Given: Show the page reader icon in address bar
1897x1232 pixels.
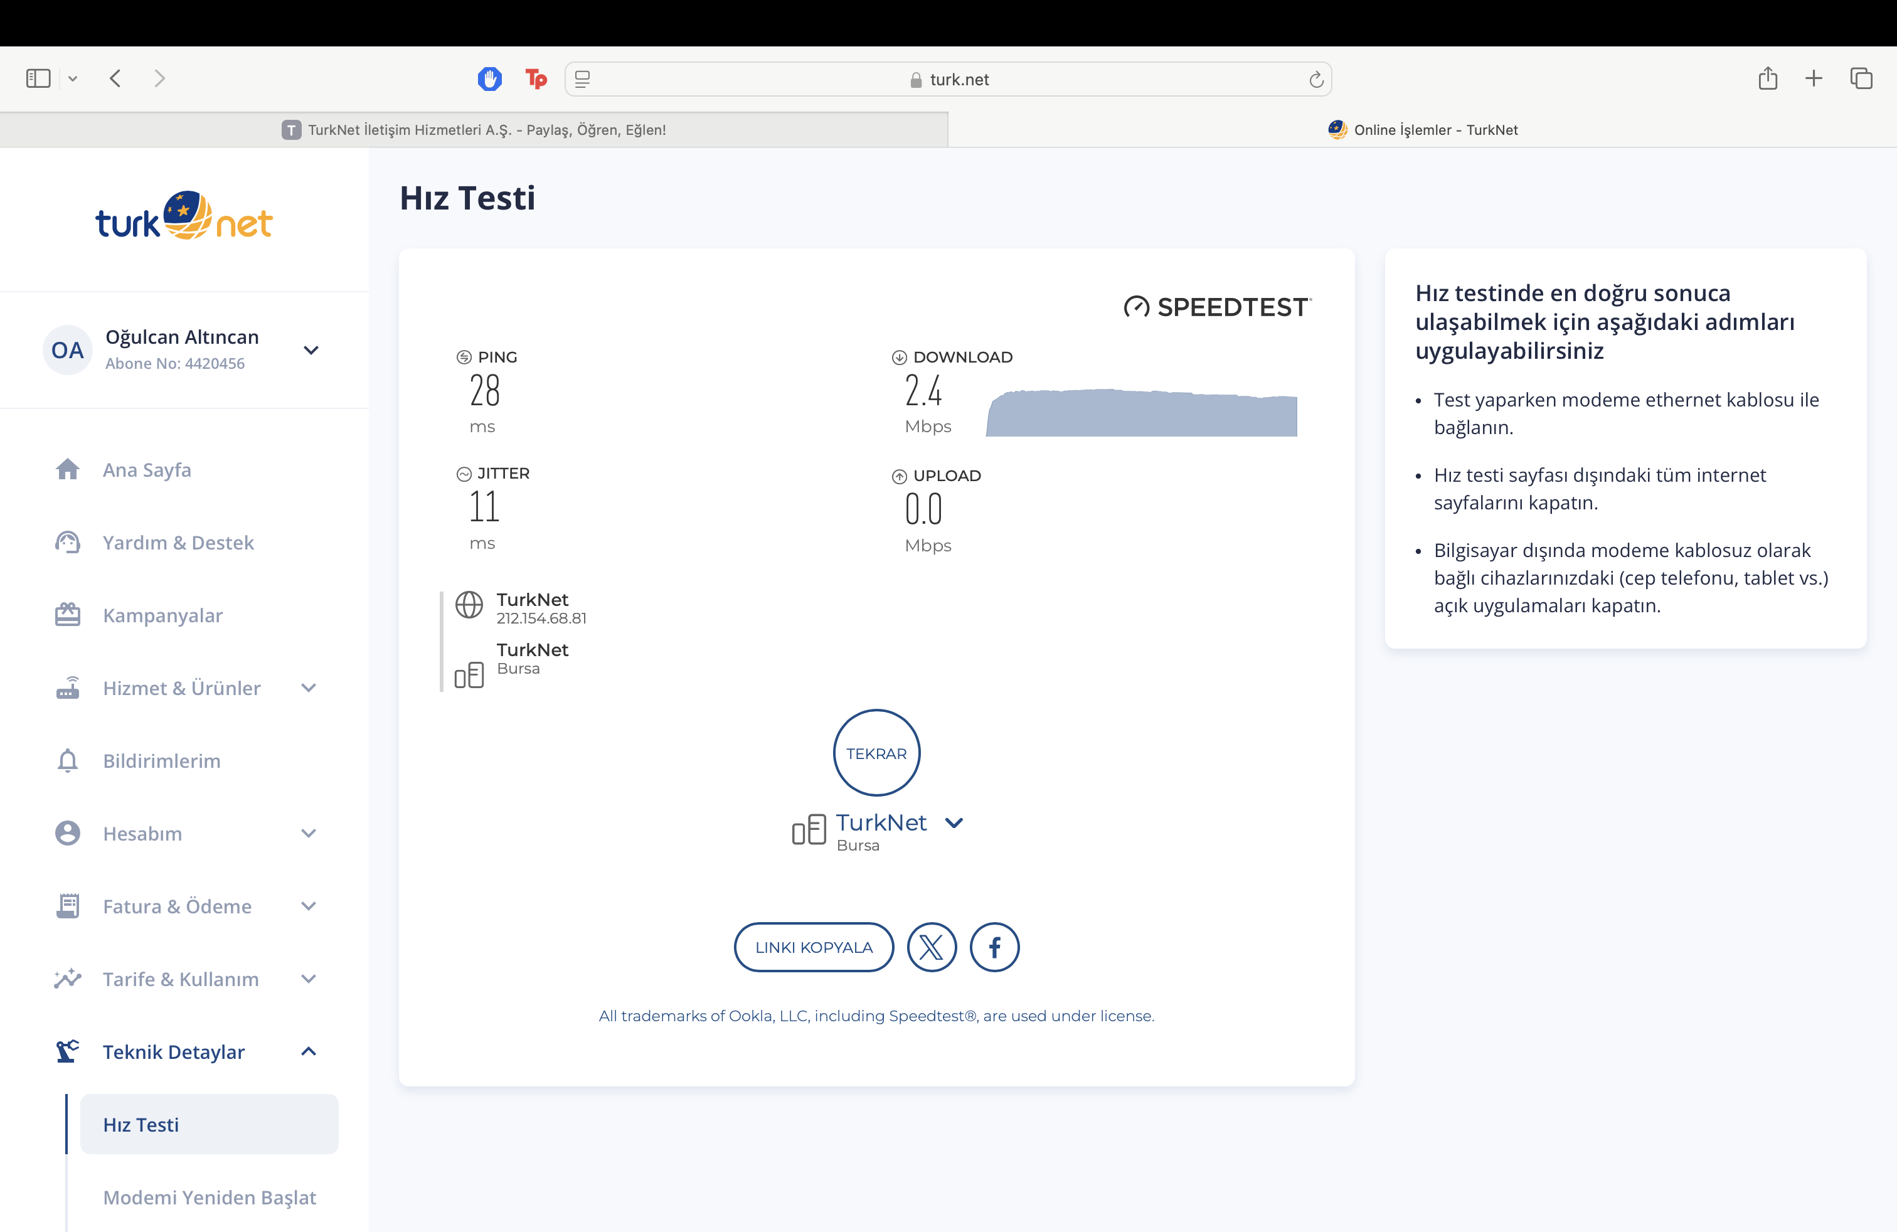Looking at the screenshot, I should [583, 79].
